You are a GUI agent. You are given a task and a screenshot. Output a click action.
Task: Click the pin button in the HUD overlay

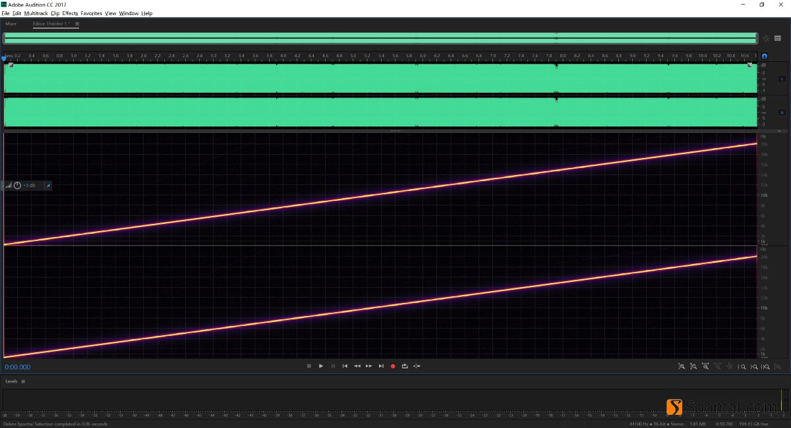pos(48,186)
